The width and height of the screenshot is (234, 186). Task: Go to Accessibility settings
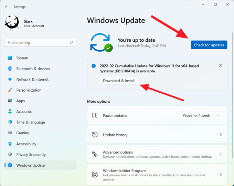click(x=40, y=144)
